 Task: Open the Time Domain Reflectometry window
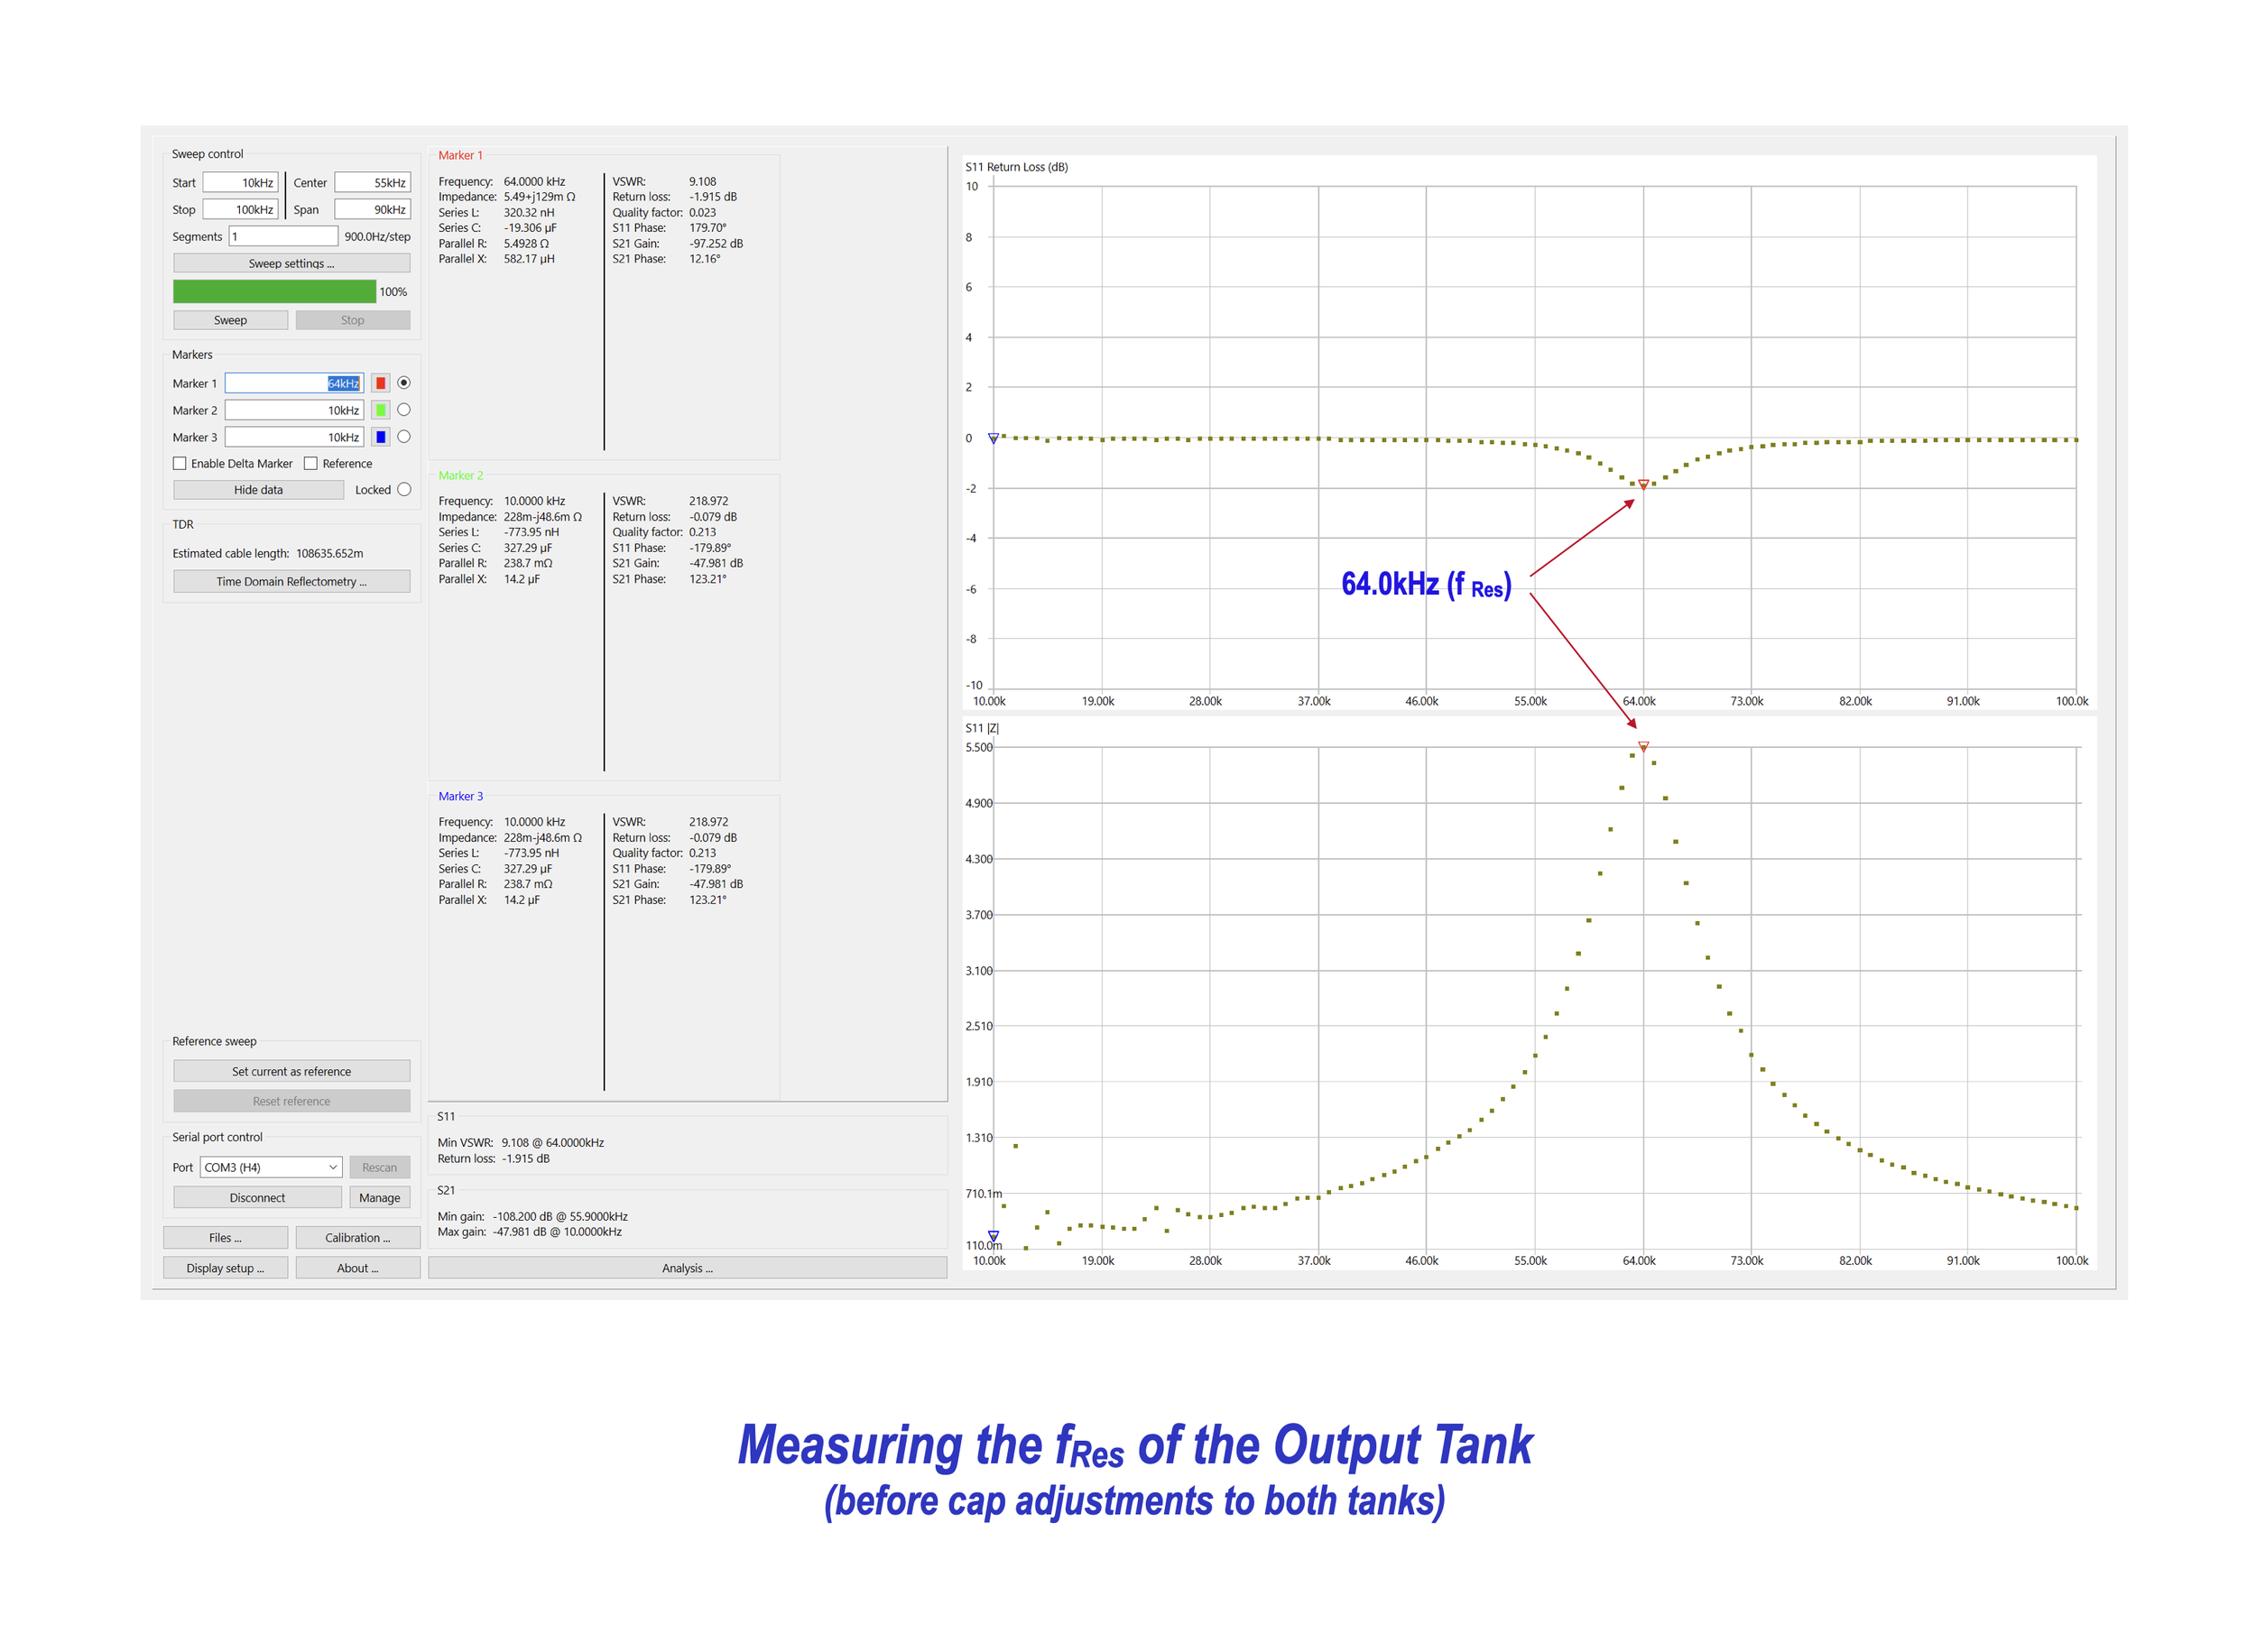click(x=291, y=581)
